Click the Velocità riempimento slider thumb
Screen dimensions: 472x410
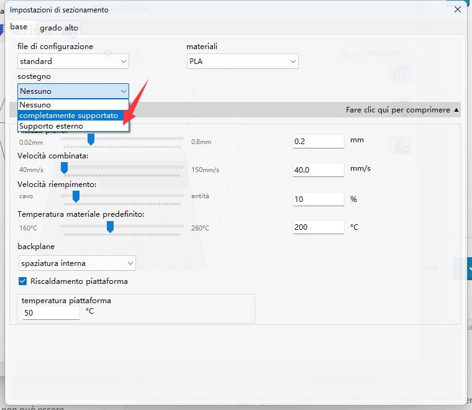pos(76,196)
